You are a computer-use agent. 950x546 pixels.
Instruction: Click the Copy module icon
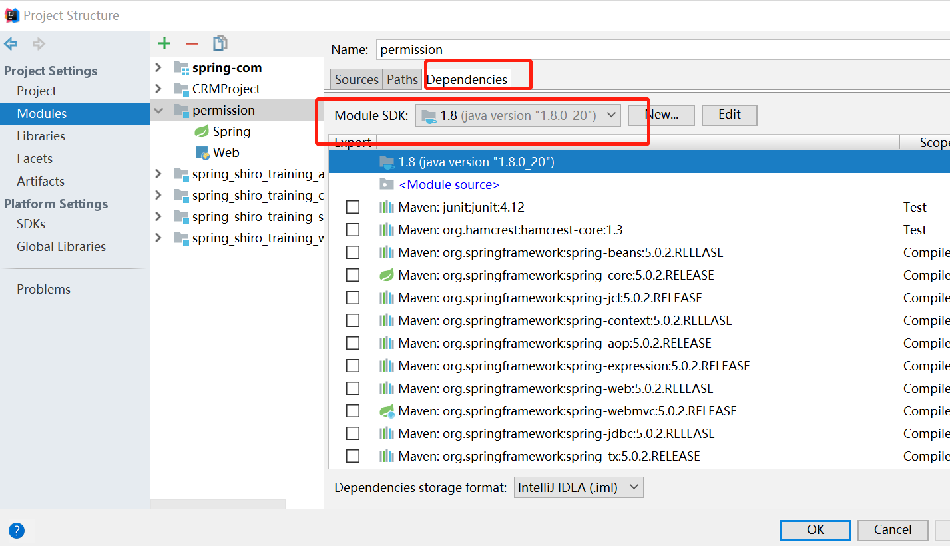tap(220, 44)
